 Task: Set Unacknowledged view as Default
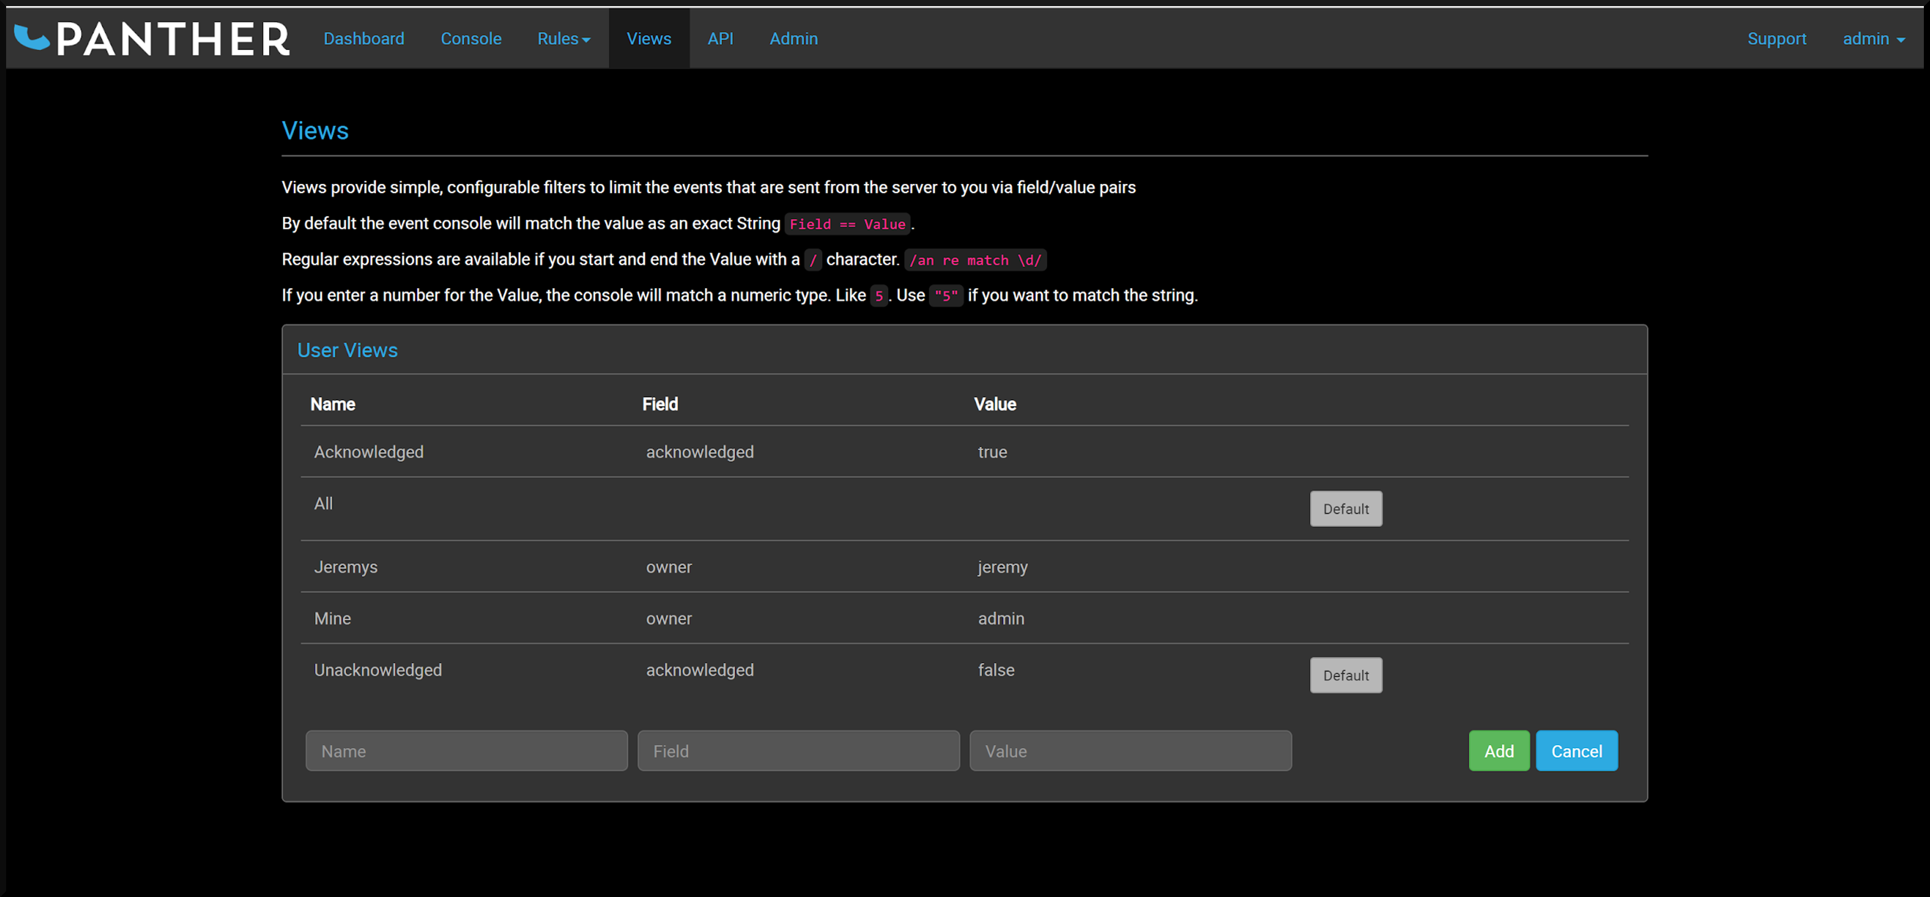[x=1345, y=675]
